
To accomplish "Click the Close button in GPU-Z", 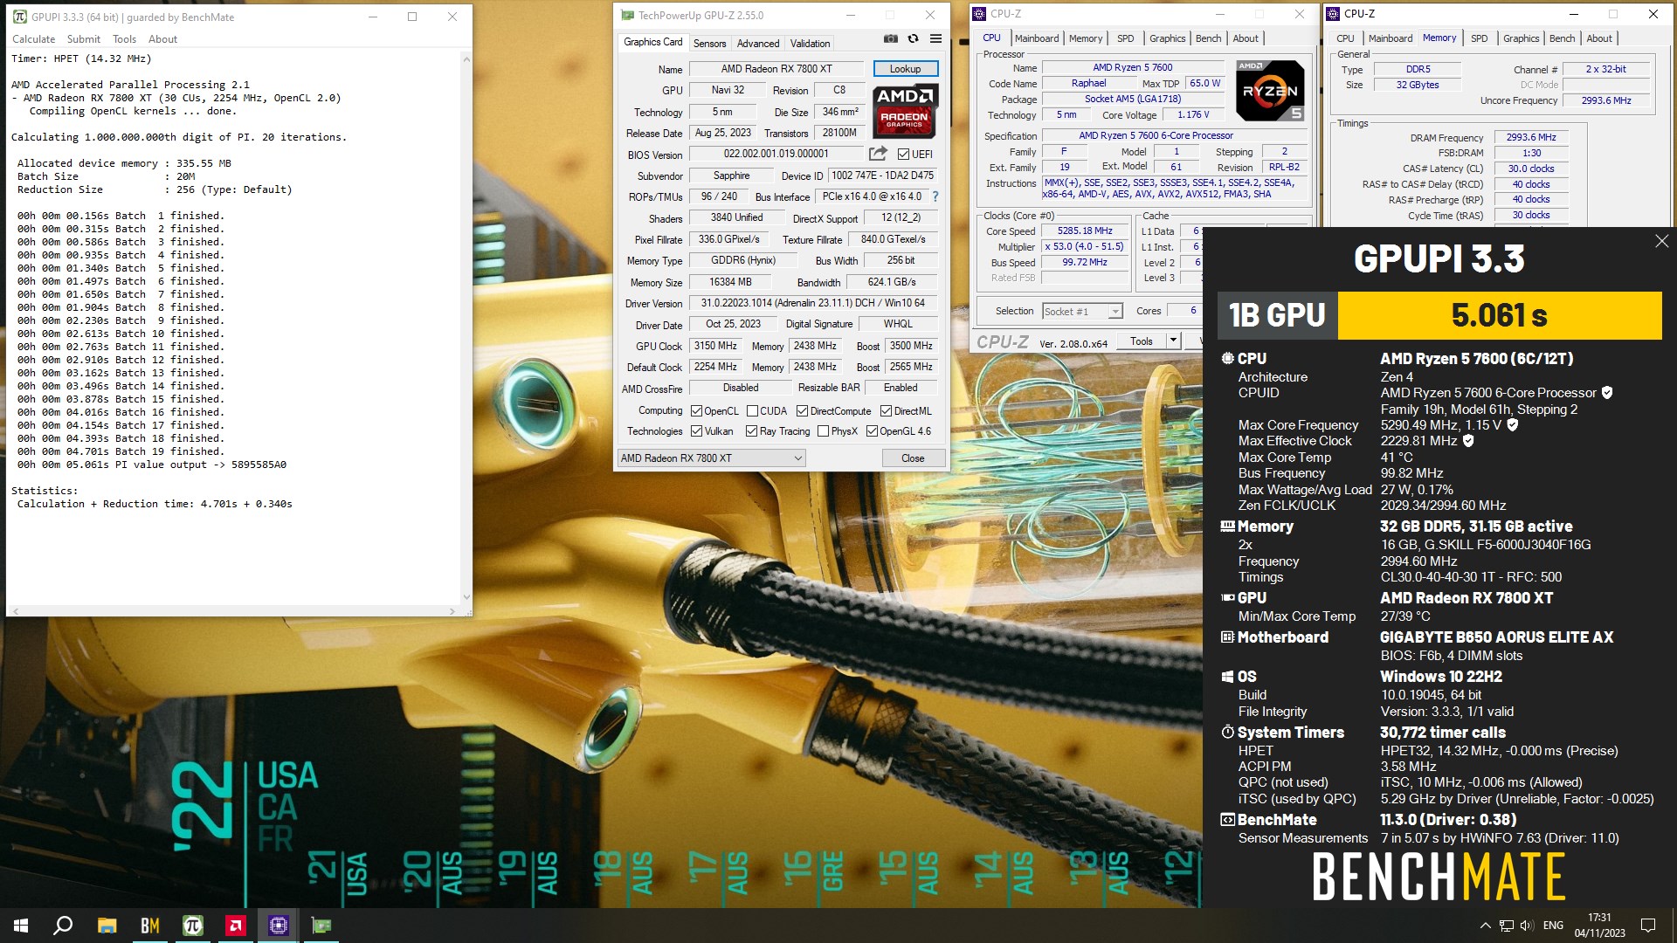I will click(913, 458).
